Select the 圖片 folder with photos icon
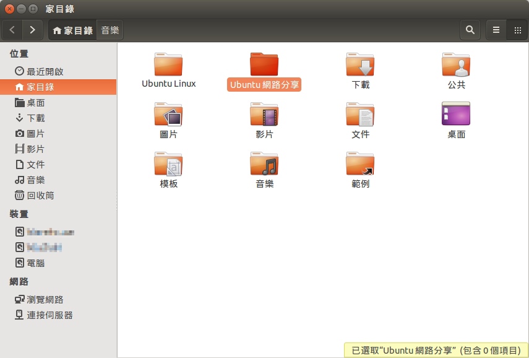The image size is (529, 358). pos(168,114)
